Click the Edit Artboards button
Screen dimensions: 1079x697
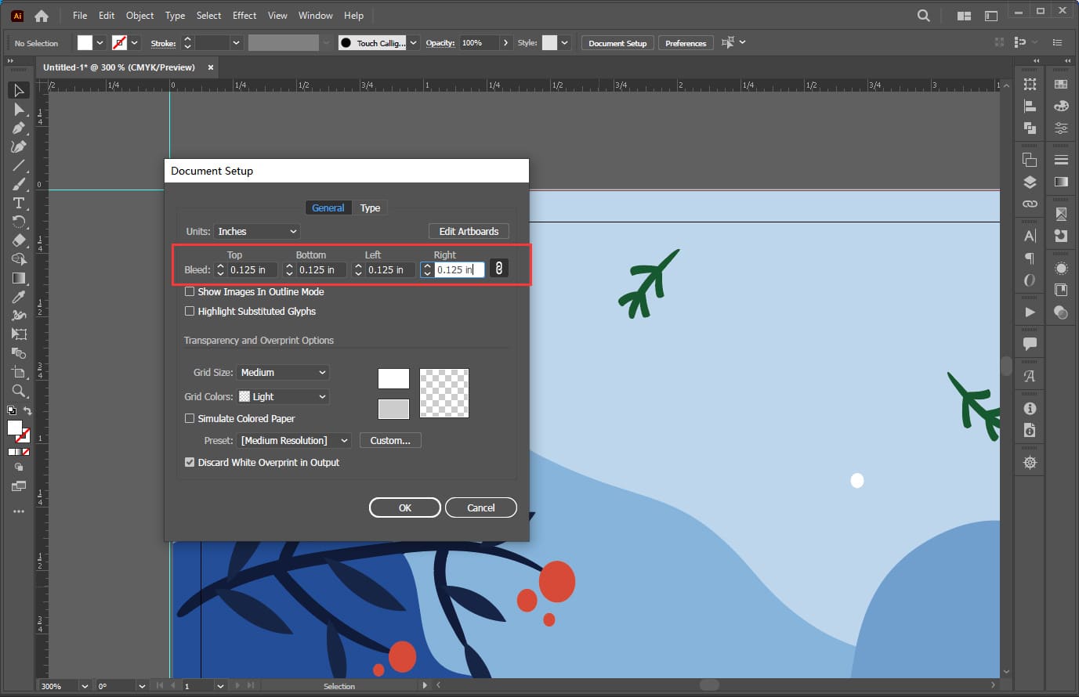pyautogui.click(x=469, y=231)
